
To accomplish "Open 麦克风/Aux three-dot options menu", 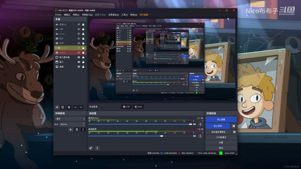I will (x=200, y=124).
